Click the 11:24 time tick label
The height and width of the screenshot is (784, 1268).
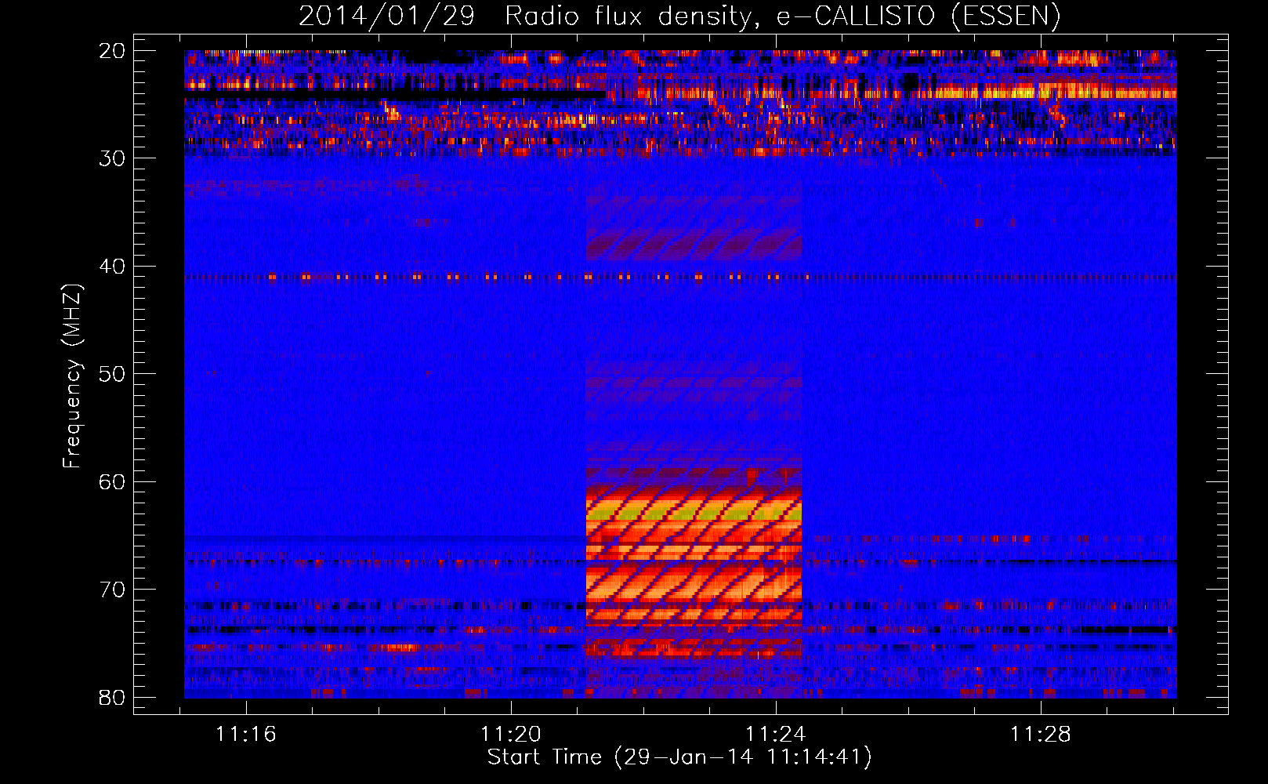click(x=776, y=735)
